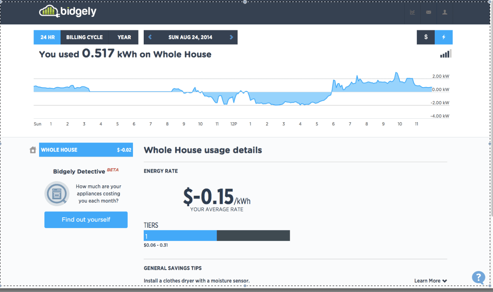Screen dimensions: 493x292
Task: Click the Whole House usage details heading
Action: (203, 150)
